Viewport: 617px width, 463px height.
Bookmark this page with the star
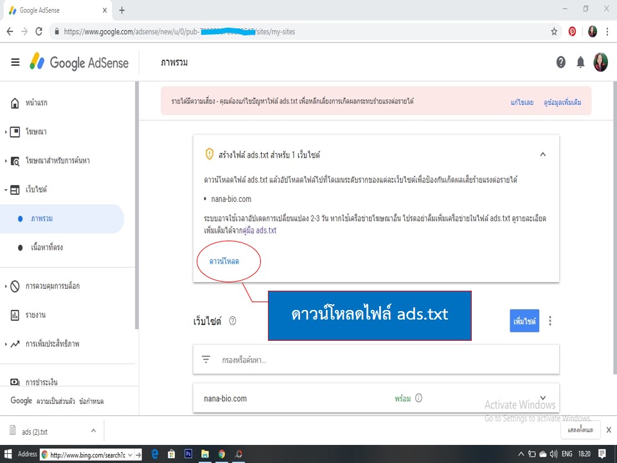pyautogui.click(x=554, y=32)
